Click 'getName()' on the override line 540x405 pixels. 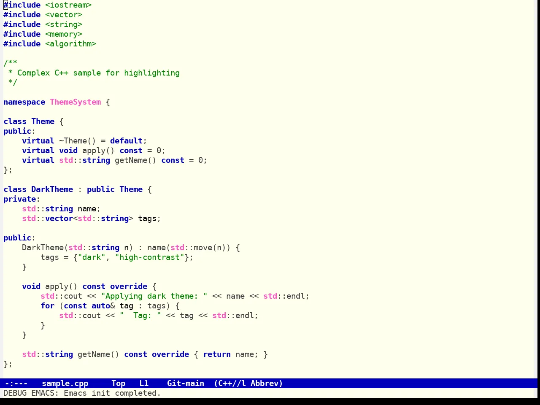click(98, 354)
